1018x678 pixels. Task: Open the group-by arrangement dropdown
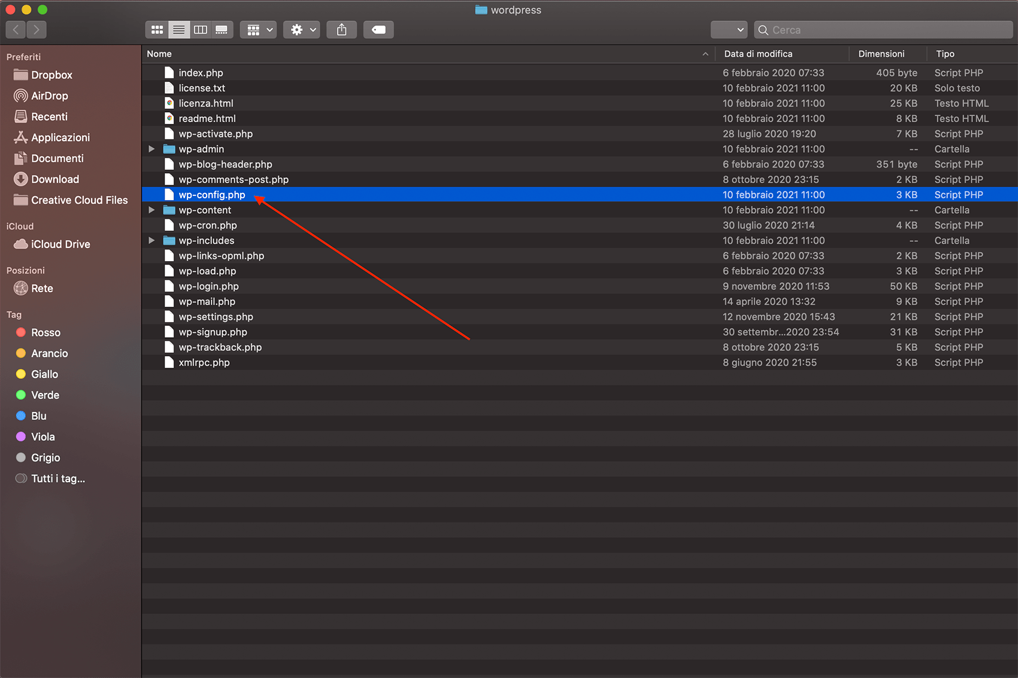click(x=258, y=30)
